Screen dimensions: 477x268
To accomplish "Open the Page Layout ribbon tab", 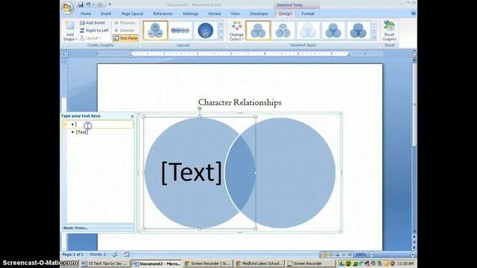I will coord(132,13).
